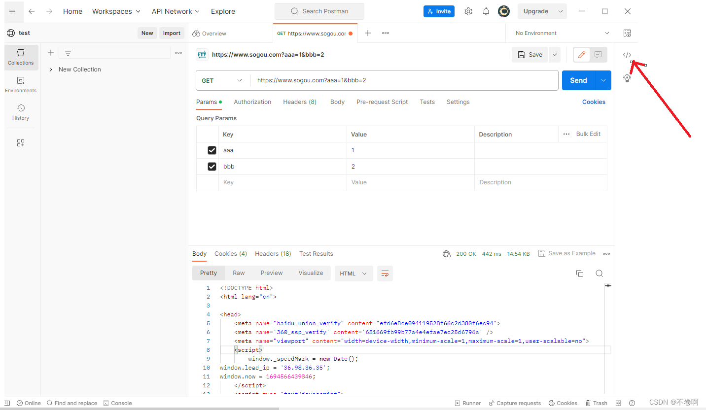This screenshot has width=706, height=410.
Task: Open tab options three-dot menu
Action: (386, 33)
